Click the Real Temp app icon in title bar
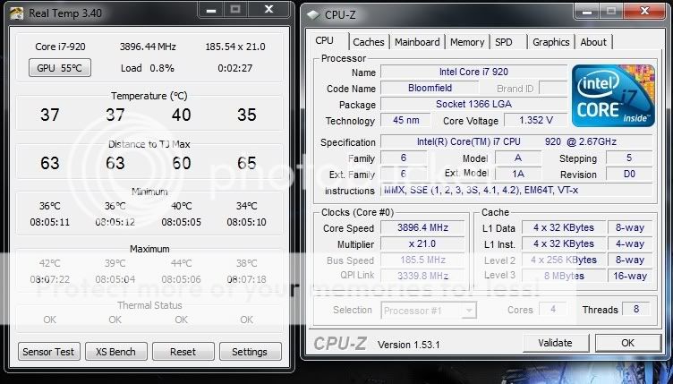 pos(17,13)
